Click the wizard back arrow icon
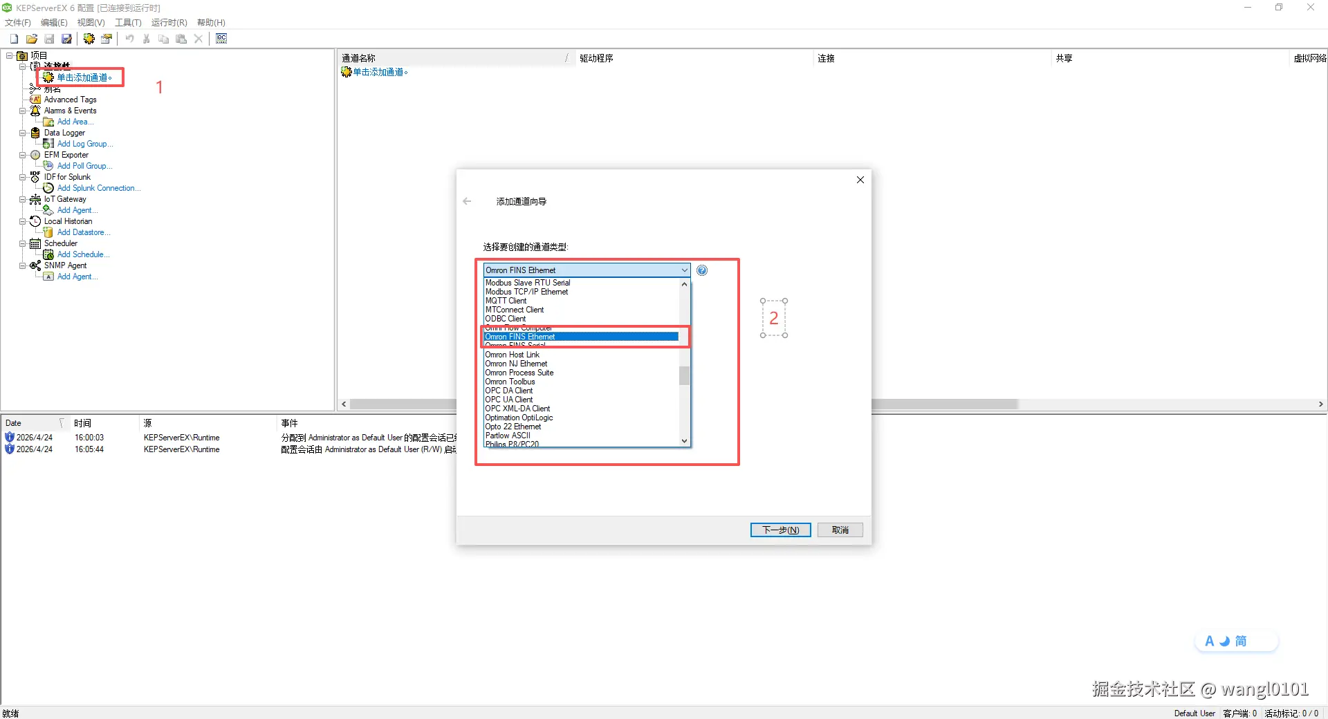 (x=468, y=201)
